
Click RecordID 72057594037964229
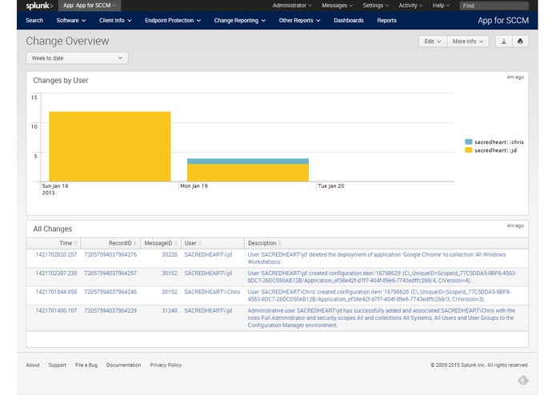110,311
